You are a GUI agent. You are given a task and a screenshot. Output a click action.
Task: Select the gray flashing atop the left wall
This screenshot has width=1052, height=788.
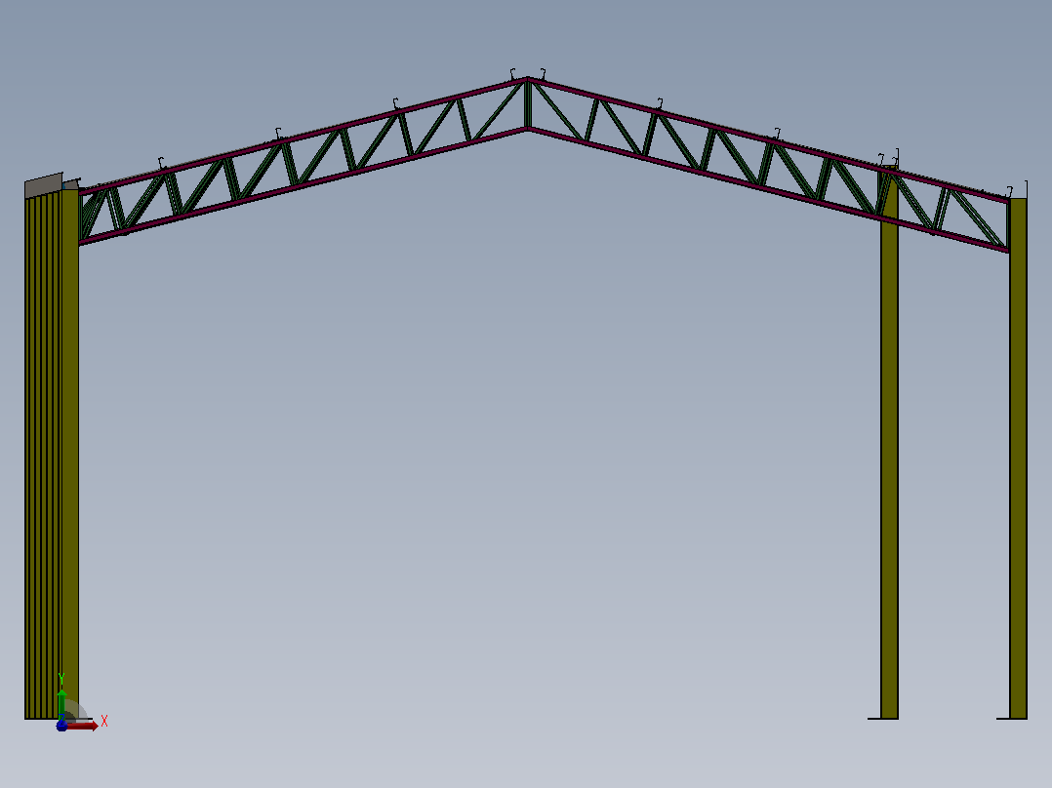pyautogui.click(x=44, y=185)
